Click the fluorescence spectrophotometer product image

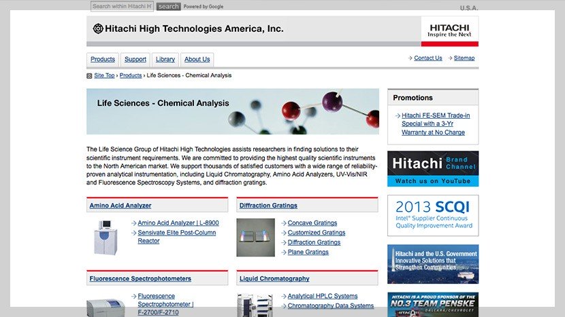pyautogui.click(x=106, y=307)
